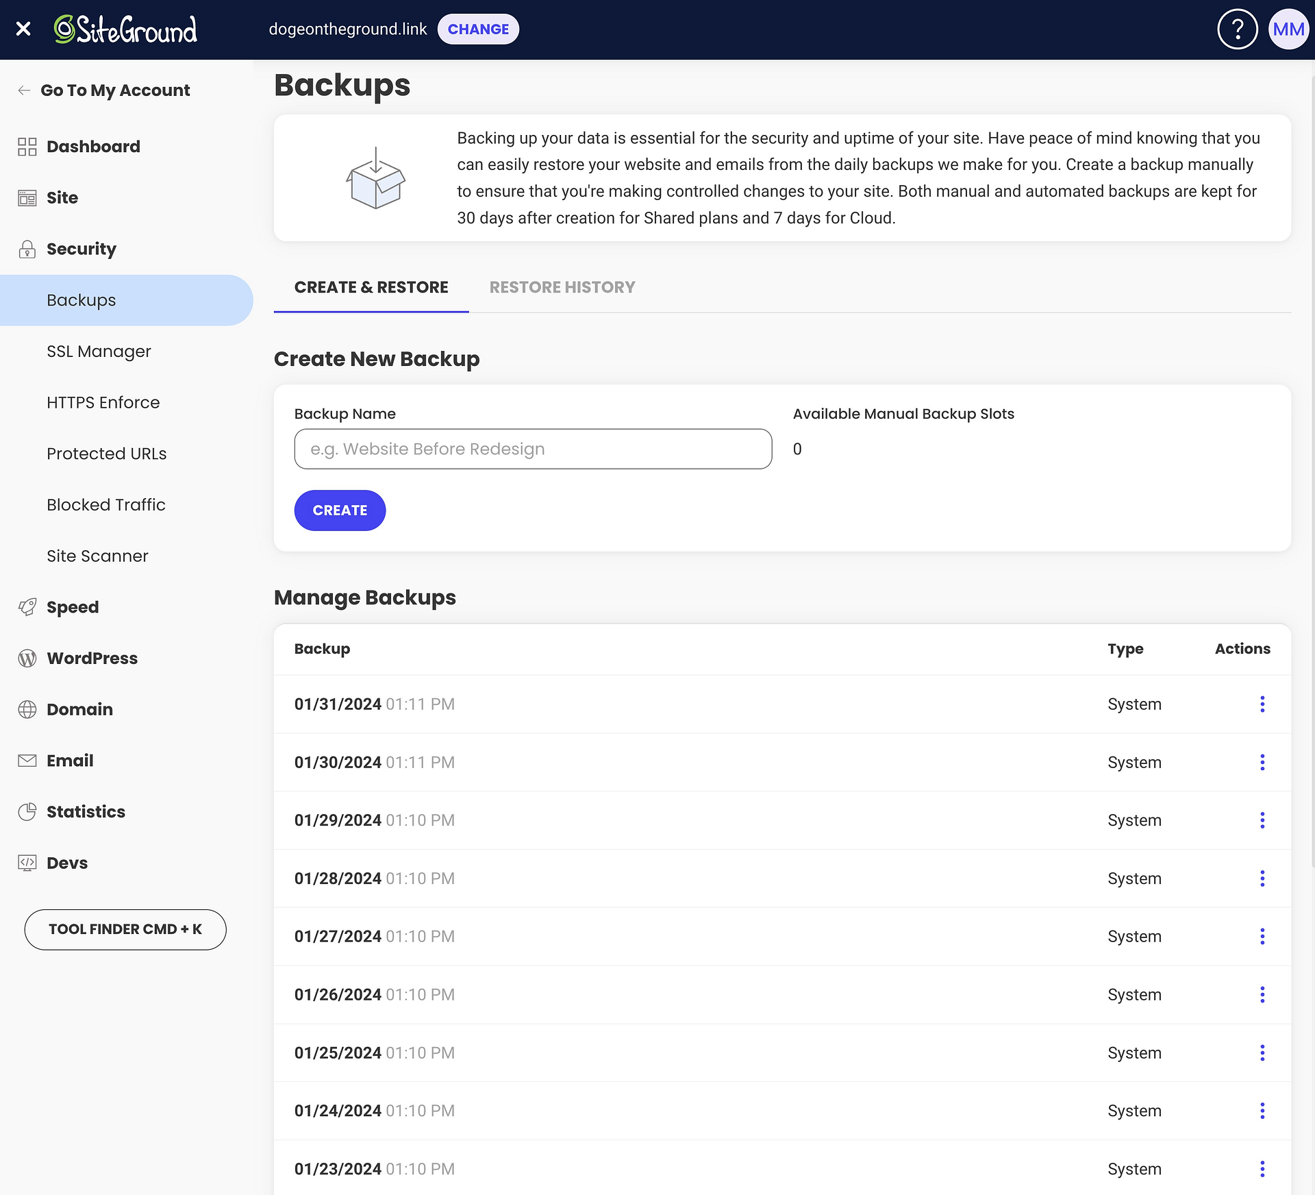Screen dimensions: 1315x1195
Task: Open actions menu for 01/26/2024 backup
Action: [x=1262, y=994]
